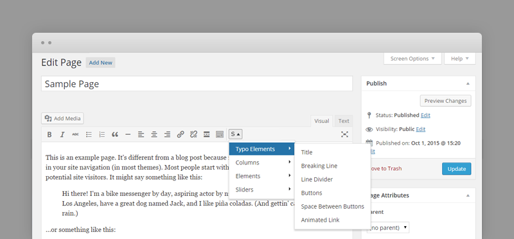This screenshot has height=239, width=514.
Task: Apply strikethrough formatting (ABC icon)
Action: tap(75, 134)
